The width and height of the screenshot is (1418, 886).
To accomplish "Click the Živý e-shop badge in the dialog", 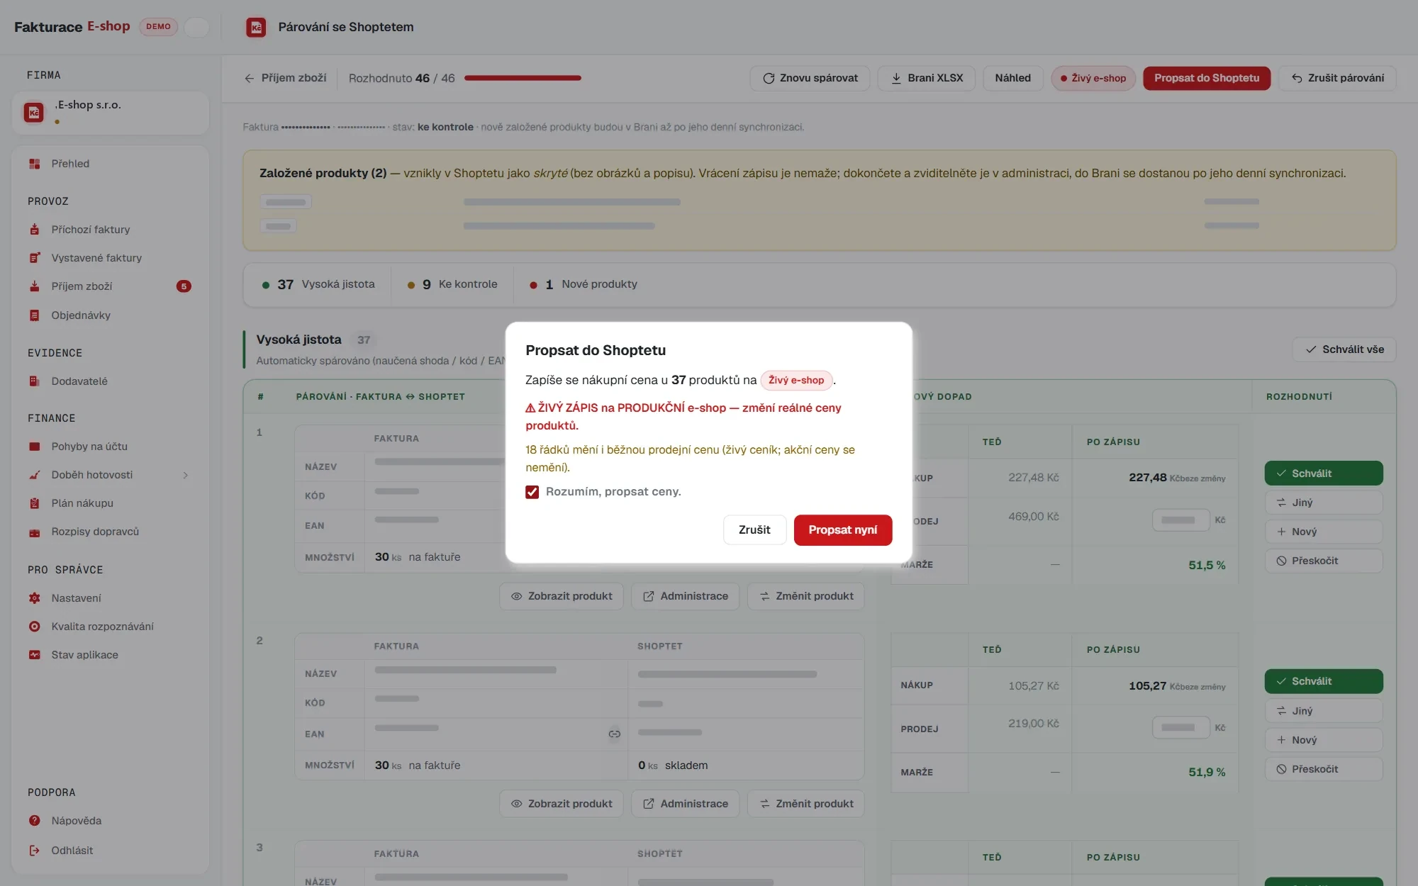I will pos(796,381).
